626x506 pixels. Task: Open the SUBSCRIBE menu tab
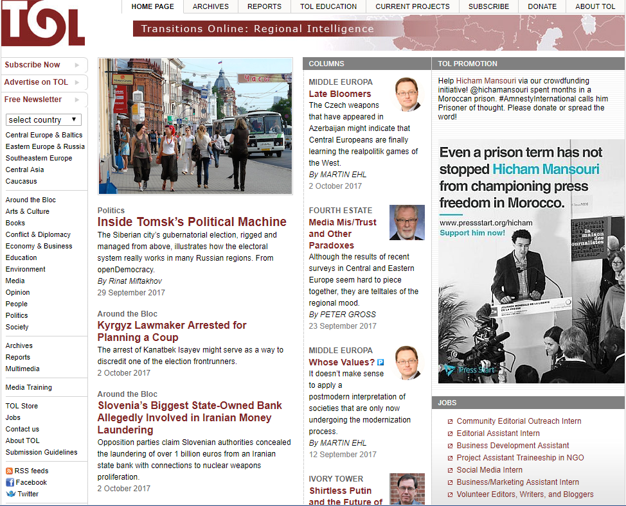pos(488,7)
